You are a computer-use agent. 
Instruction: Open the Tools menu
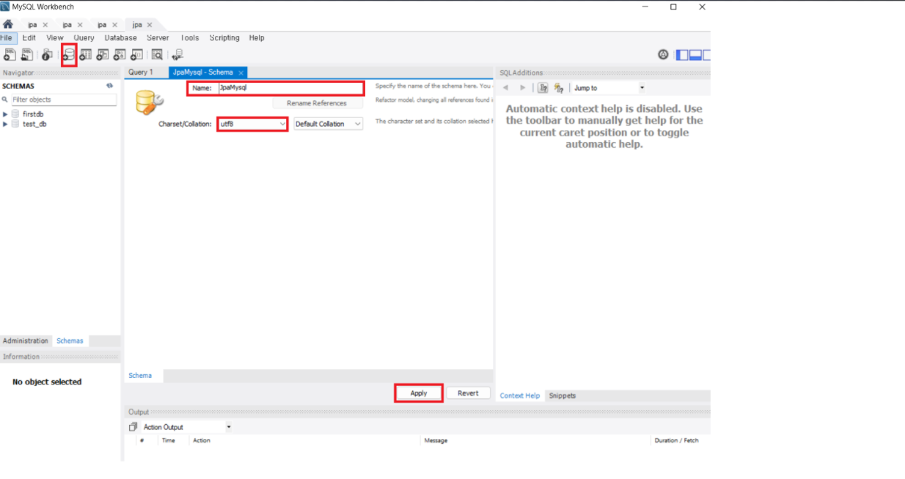pos(189,38)
